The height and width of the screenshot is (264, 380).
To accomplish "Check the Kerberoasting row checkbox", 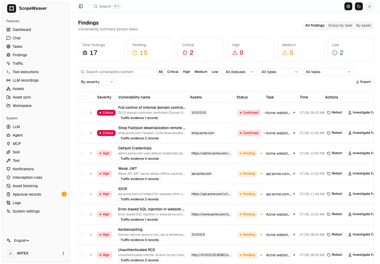I will pos(82,235).
